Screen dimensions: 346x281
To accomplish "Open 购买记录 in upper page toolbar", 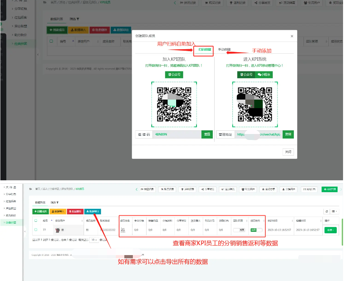I will 213,3.
